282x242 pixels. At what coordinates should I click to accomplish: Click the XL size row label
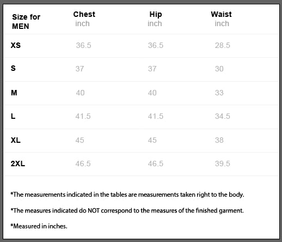[16, 140]
